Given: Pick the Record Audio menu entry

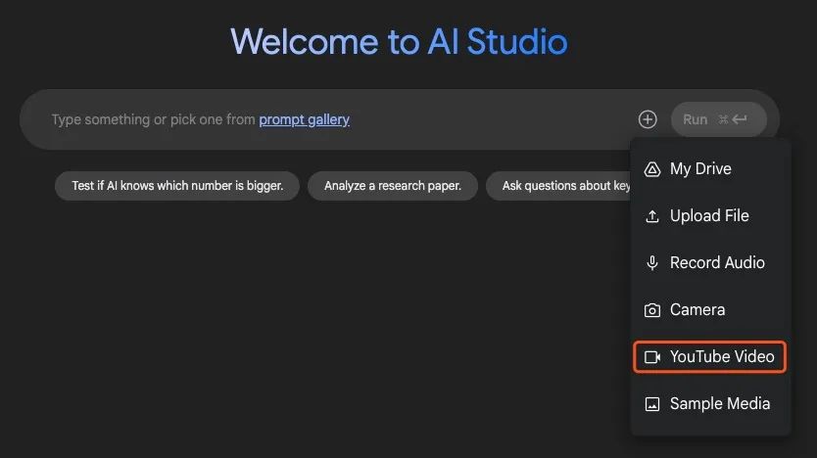Looking at the screenshot, I should point(717,263).
